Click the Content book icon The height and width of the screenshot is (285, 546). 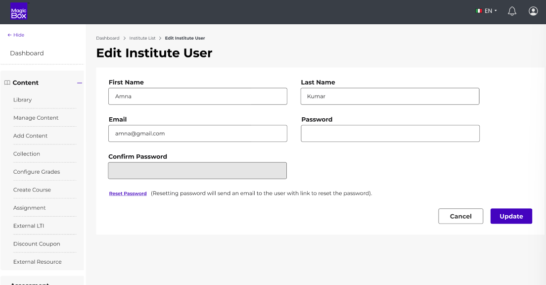[7, 83]
